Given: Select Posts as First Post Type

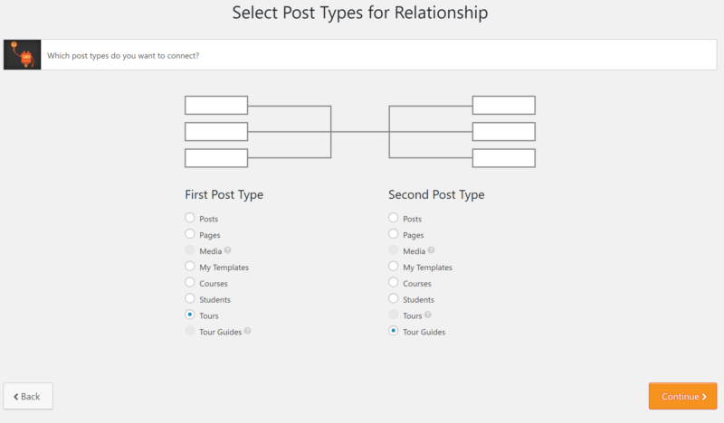Looking at the screenshot, I should pyautogui.click(x=190, y=218).
